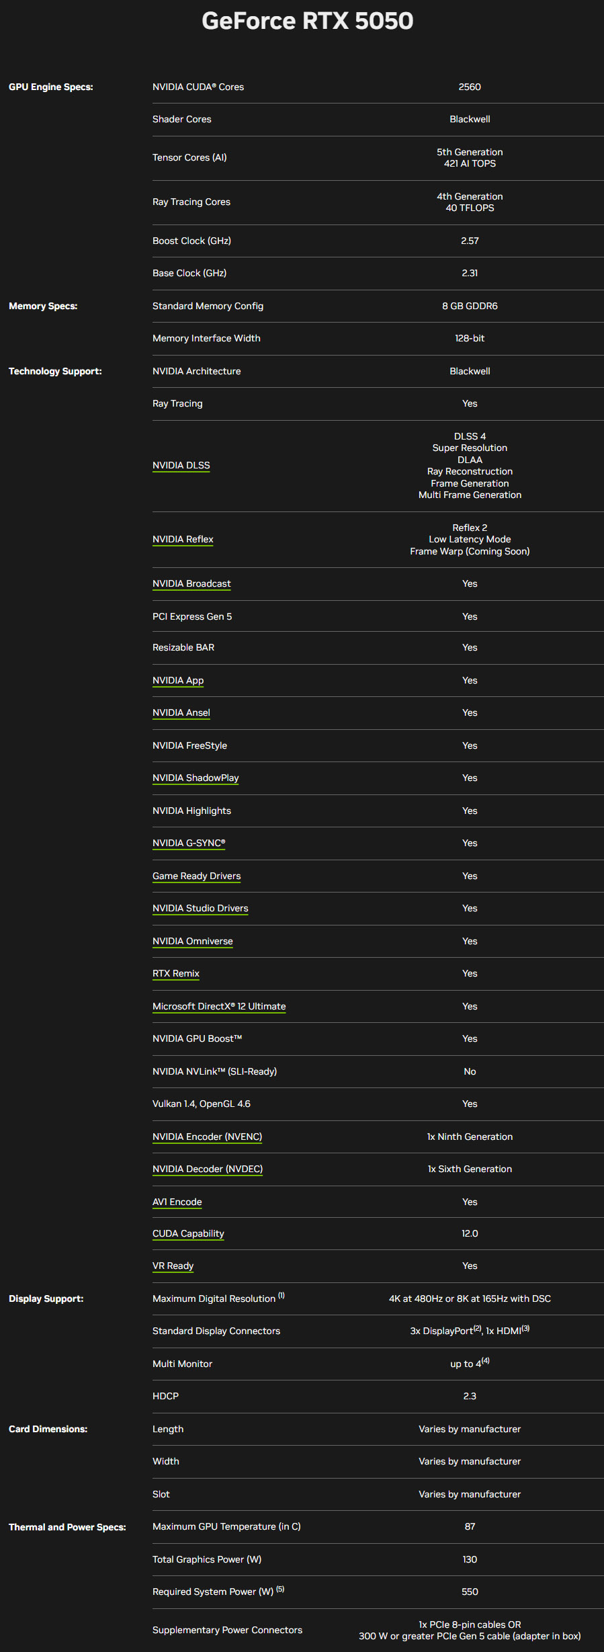This screenshot has height=1652, width=604.
Task: Click the PCI Express Gen 5 label
Action: pos(192,616)
